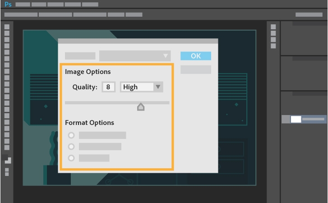Select the second tool in left toolbar
Image resolution: width=328 pixels, height=203 pixels.
pyautogui.click(x=7, y=33)
